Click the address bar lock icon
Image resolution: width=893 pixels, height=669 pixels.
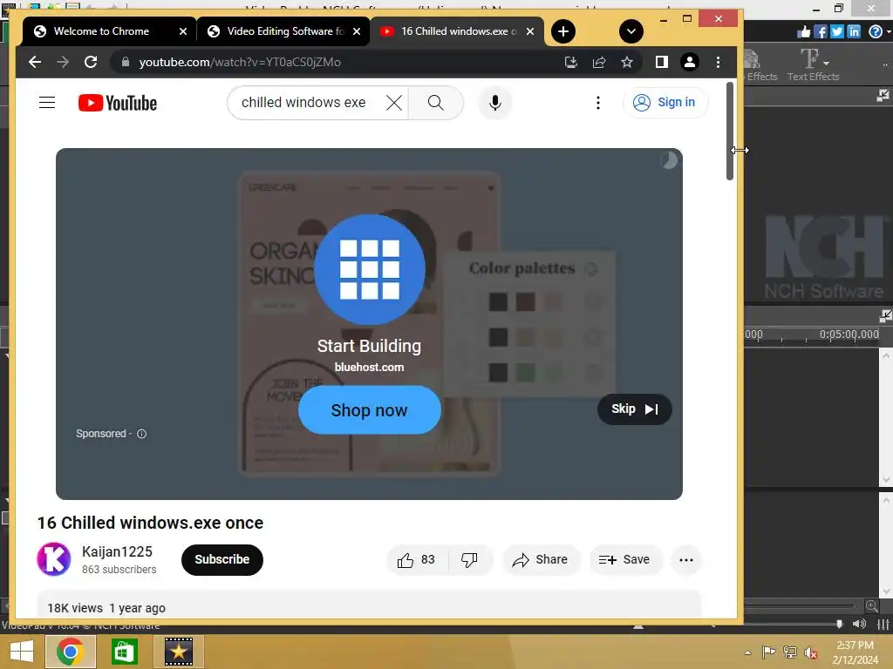(126, 62)
